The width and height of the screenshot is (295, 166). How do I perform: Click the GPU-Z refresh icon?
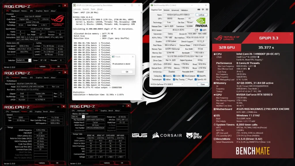pyautogui.click(x=203, y=10)
